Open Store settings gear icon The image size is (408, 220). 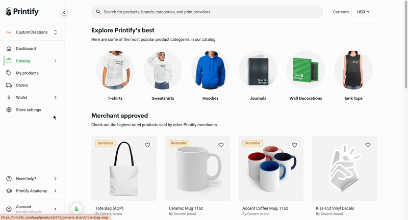[9, 109]
